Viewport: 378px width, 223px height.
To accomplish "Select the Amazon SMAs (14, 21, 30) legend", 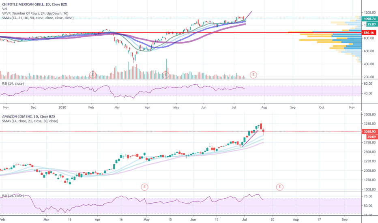I will (30, 121).
